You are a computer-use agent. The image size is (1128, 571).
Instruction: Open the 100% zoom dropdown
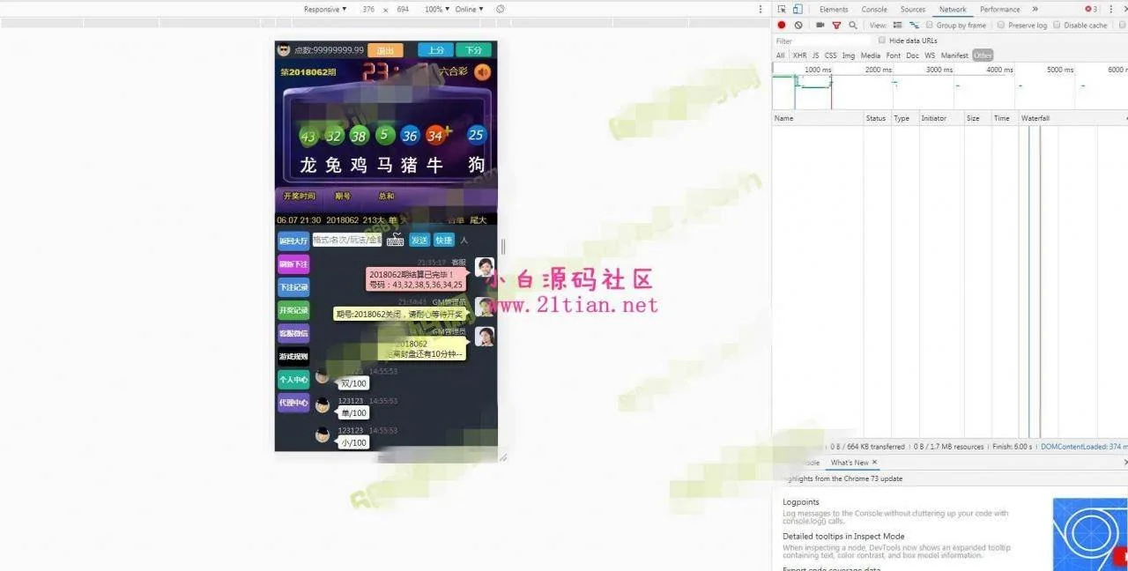click(x=436, y=10)
